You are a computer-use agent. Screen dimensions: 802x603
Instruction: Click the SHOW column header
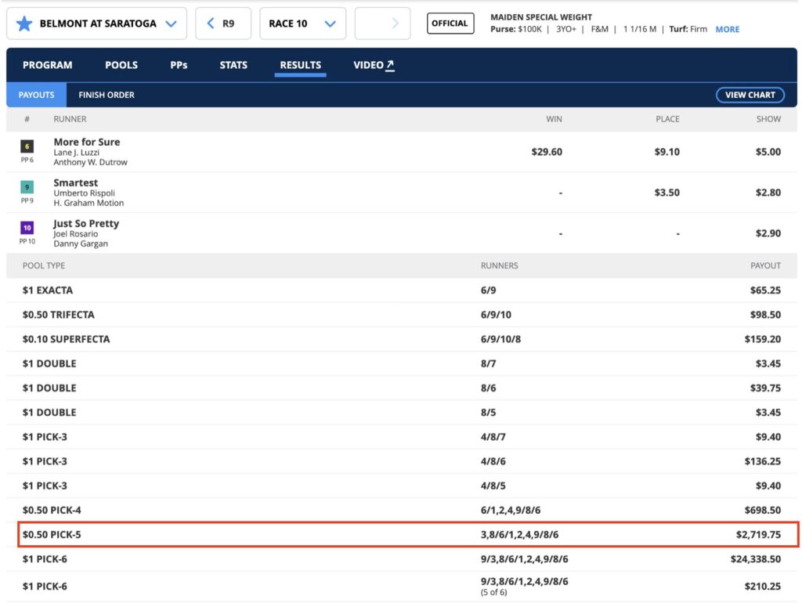pyautogui.click(x=769, y=119)
